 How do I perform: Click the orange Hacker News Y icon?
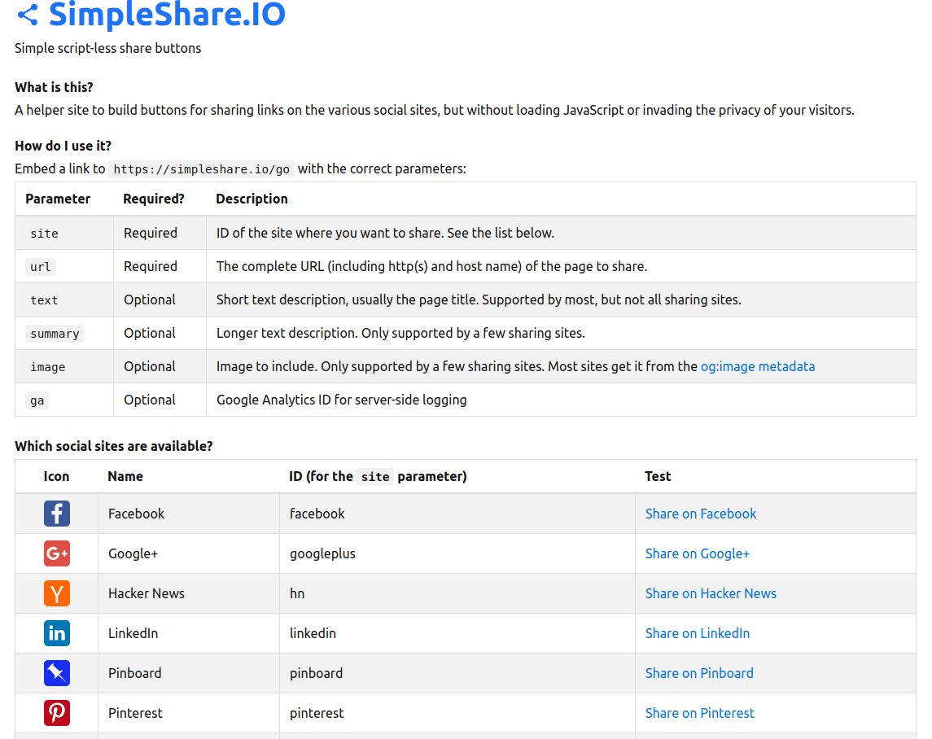pyautogui.click(x=56, y=593)
